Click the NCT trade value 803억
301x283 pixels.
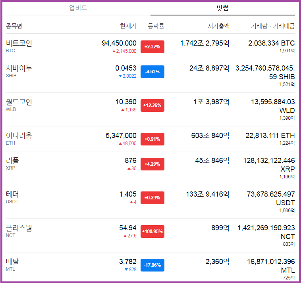(289, 244)
